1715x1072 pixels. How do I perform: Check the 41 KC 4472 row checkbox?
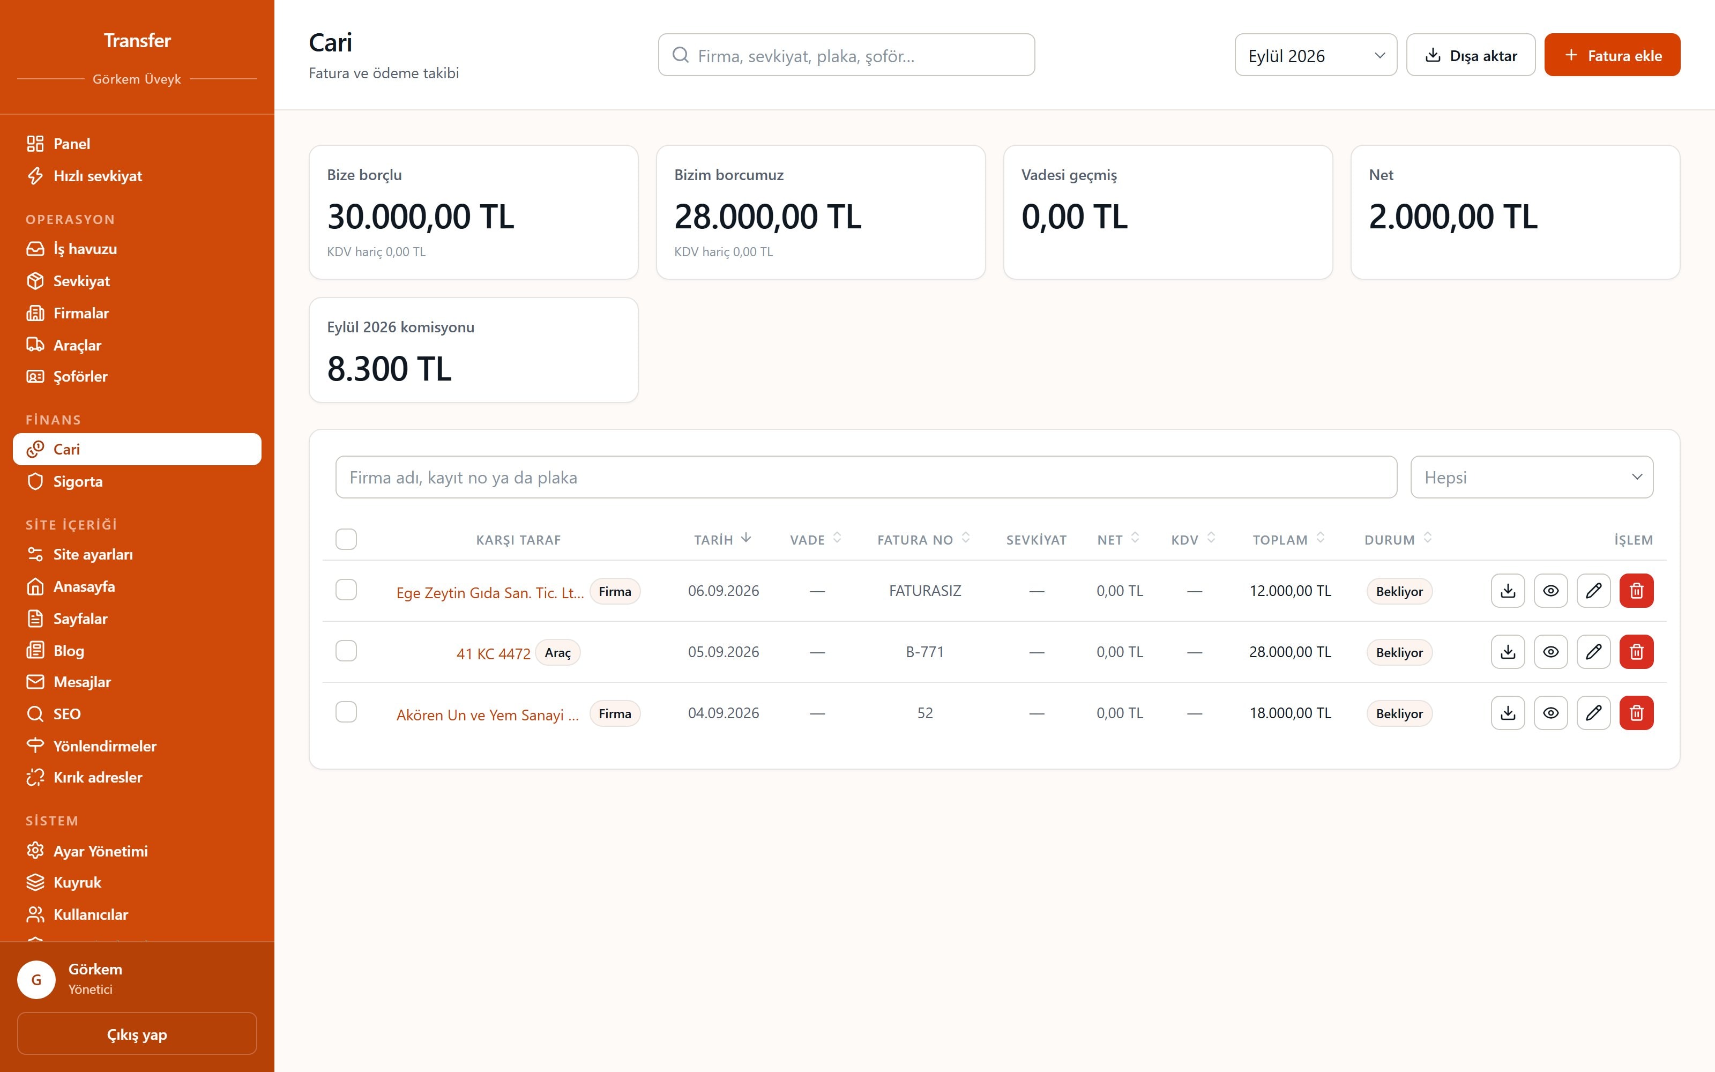coord(346,651)
